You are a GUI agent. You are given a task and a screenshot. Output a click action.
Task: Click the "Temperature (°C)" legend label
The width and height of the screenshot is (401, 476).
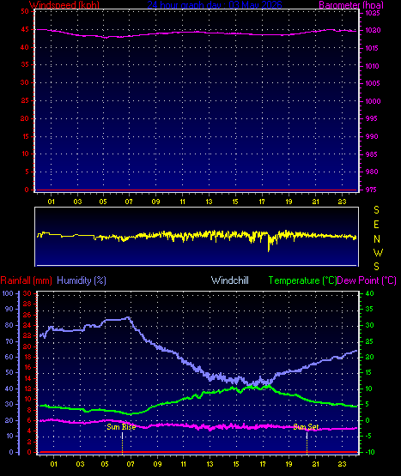click(302, 280)
